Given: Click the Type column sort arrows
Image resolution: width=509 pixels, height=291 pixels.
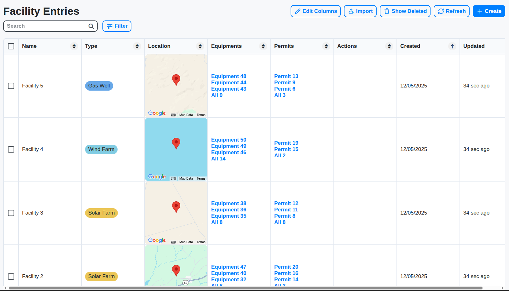Looking at the screenshot, I should (x=137, y=46).
